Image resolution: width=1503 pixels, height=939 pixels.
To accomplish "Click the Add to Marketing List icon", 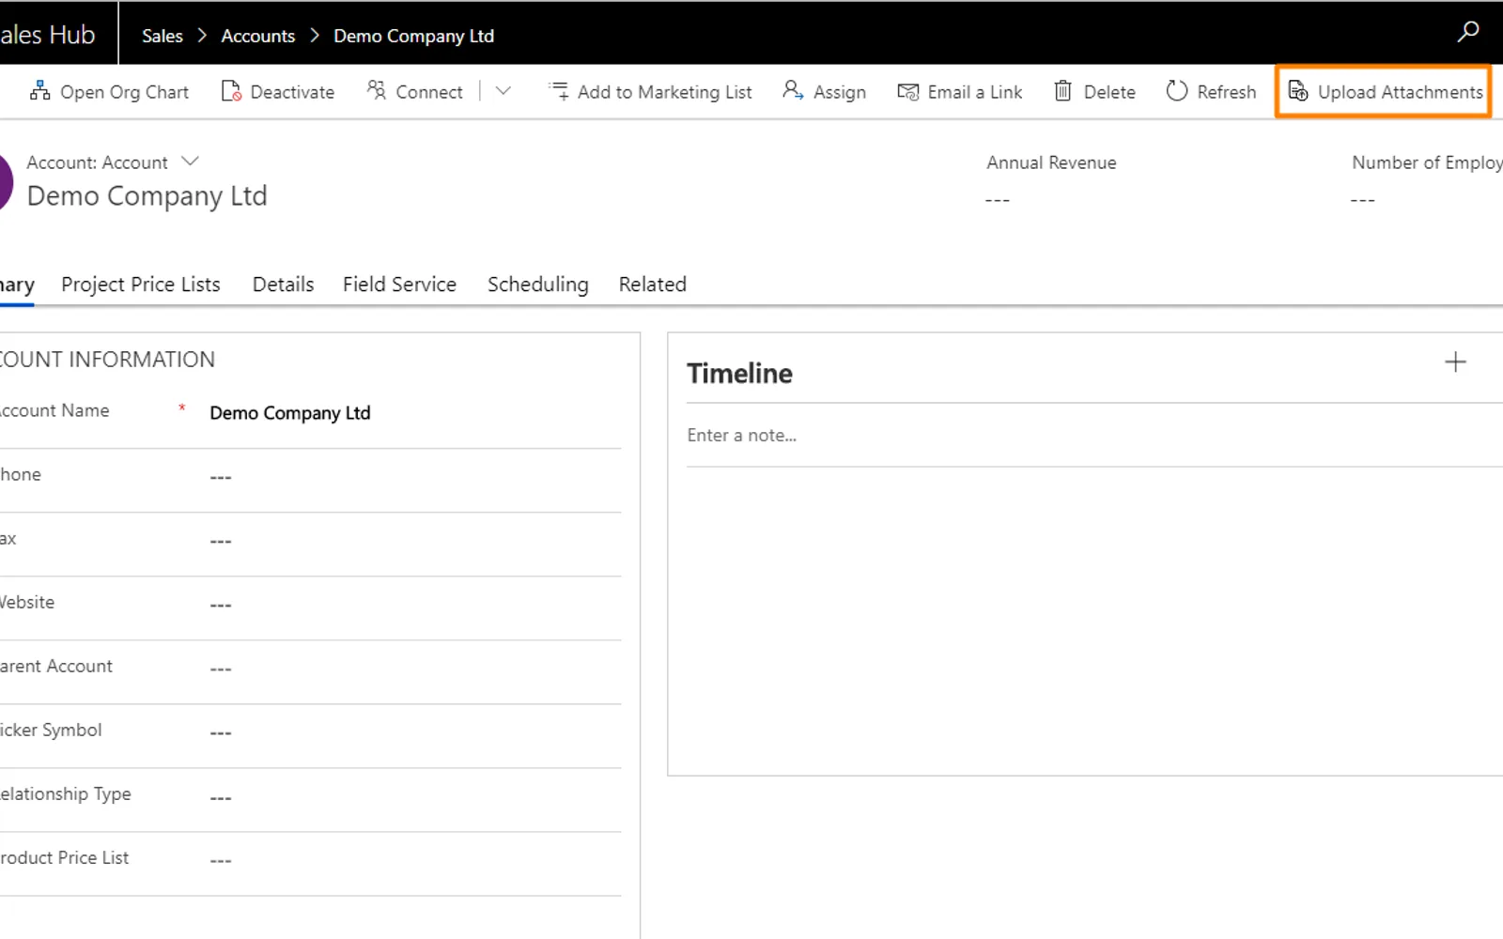I will (x=559, y=91).
